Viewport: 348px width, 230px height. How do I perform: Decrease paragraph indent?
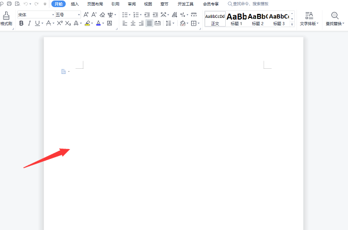[147, 15]
